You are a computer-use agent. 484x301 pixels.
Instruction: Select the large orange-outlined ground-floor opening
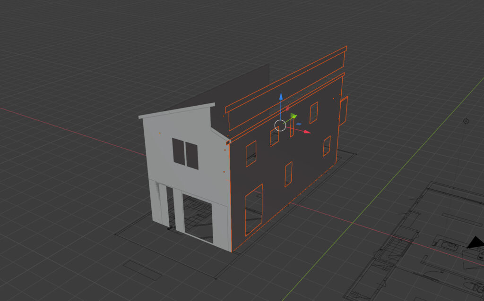[x=254, y=210]
